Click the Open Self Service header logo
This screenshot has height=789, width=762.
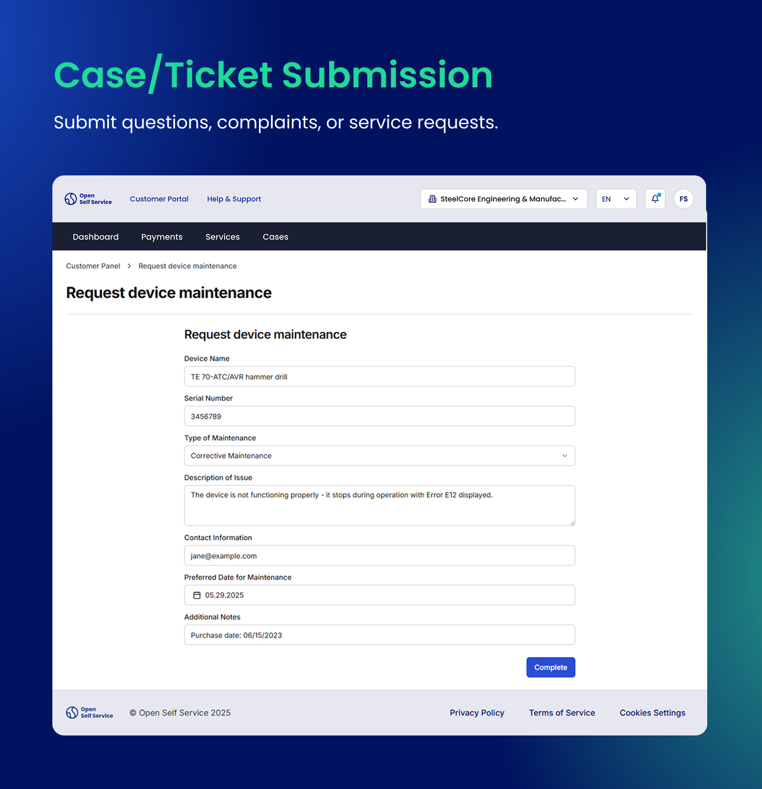pos(88,199)
